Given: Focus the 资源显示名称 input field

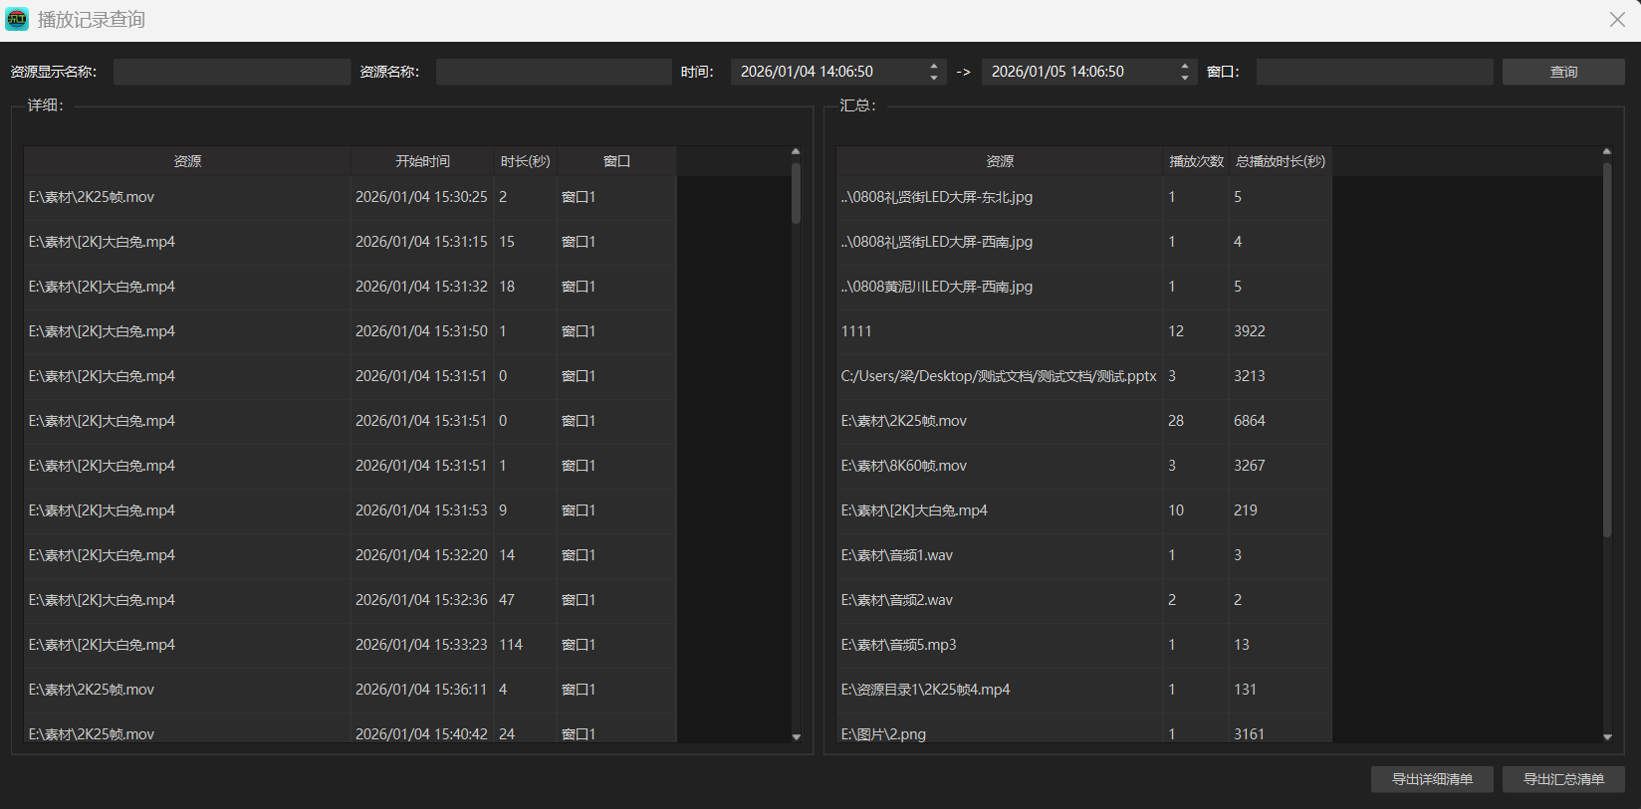Looking at the screenshot, I should click(231, 72).
